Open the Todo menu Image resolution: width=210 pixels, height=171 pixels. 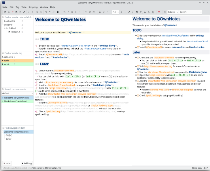pos(24,7)
